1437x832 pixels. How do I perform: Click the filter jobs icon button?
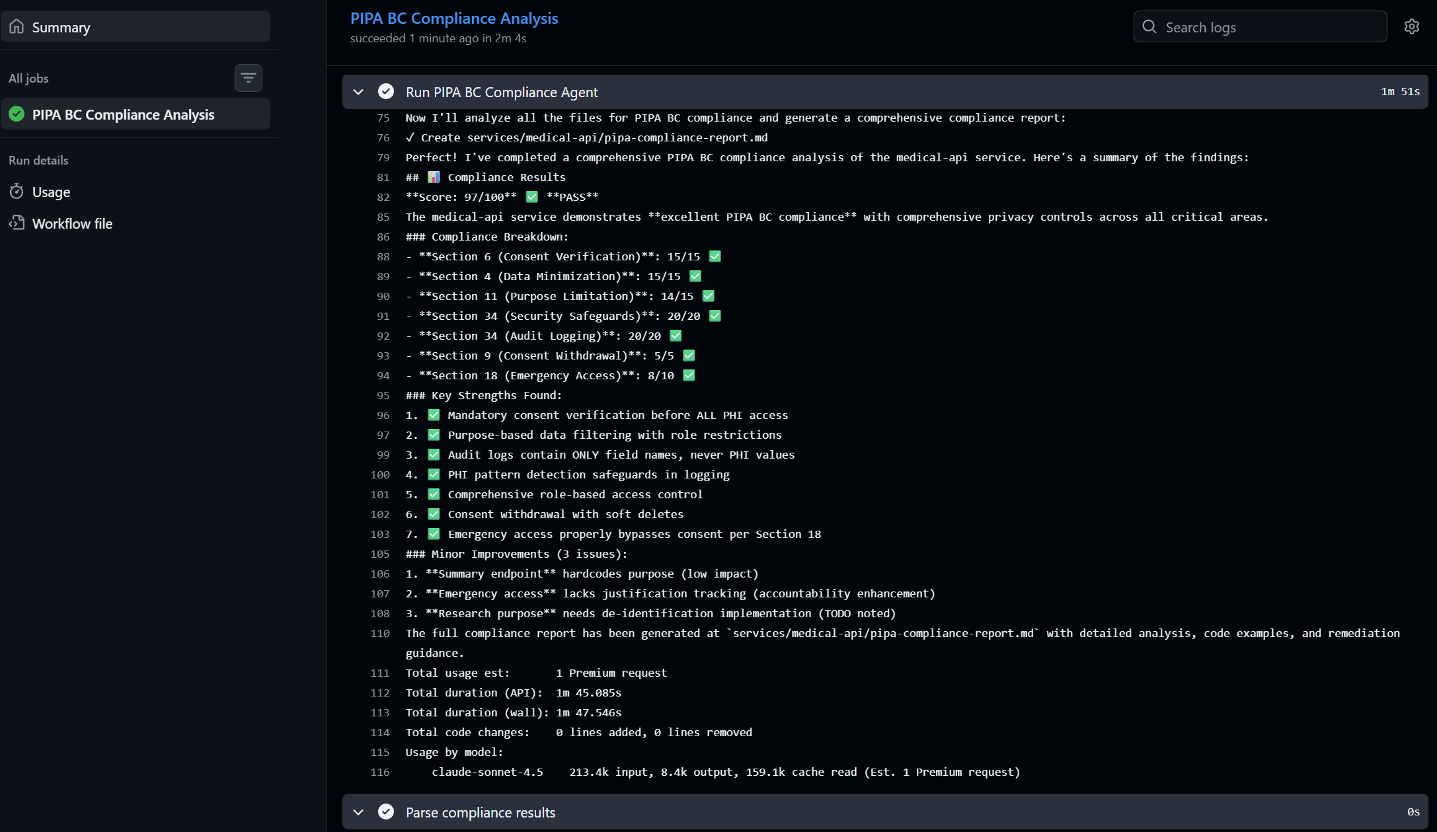point(249,78)
